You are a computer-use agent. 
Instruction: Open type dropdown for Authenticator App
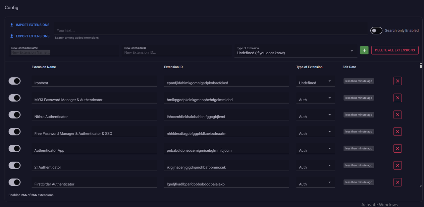(x=315, y=150)
